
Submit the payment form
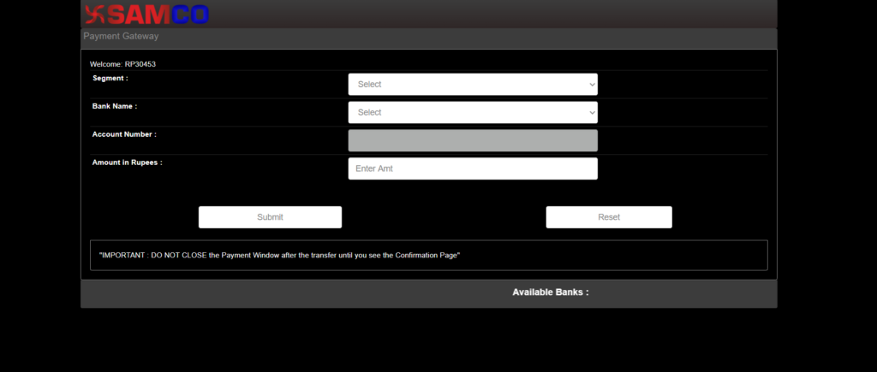click(270, 217)
